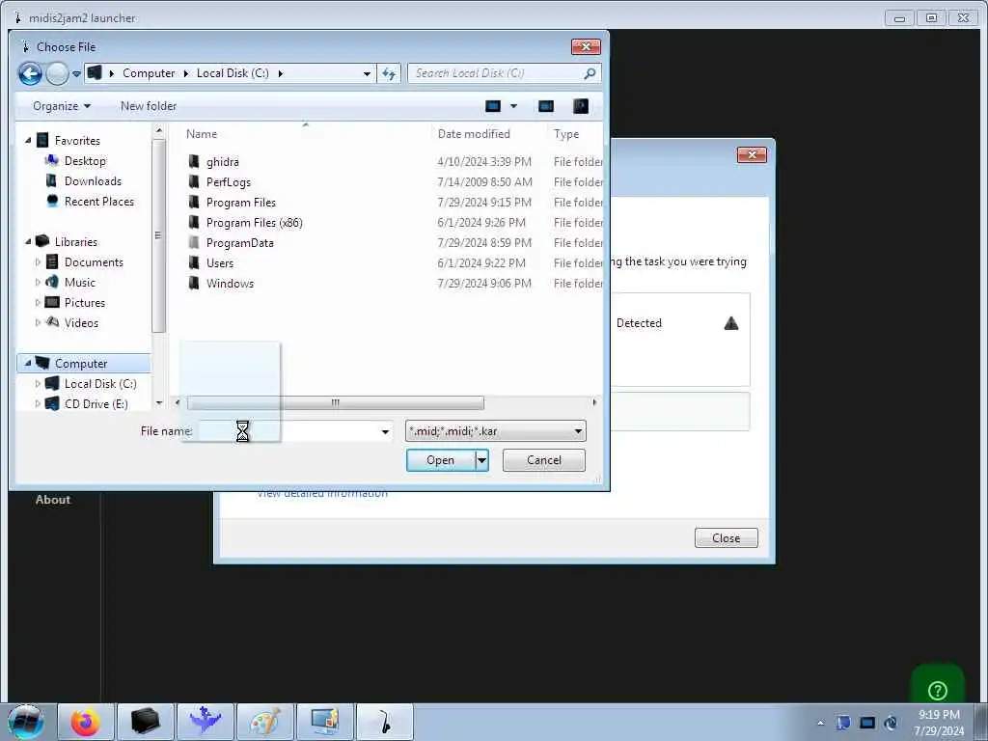Click the Cancel button

pyautogui.click(x=544, y=460)
